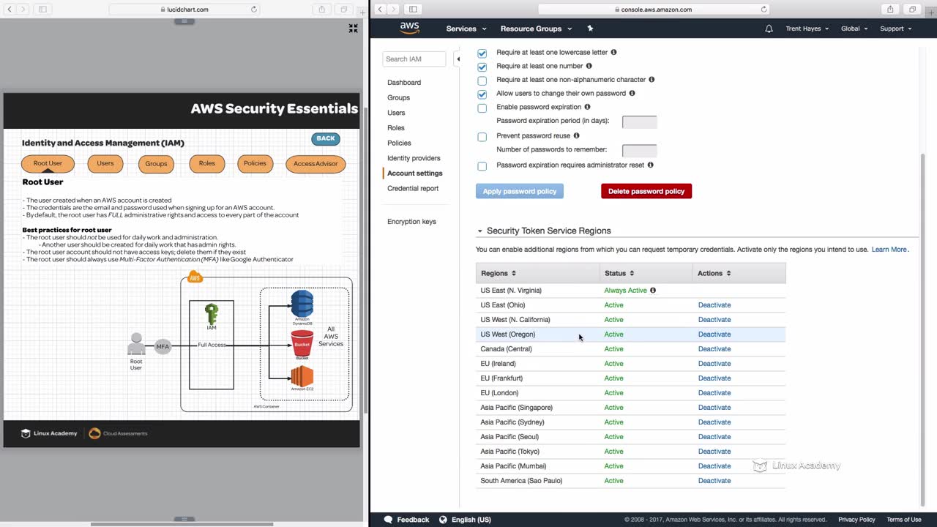Open Credential report in the IAM sidebar
The width and height of the screenshot is (937, 527).
point(413,188)
